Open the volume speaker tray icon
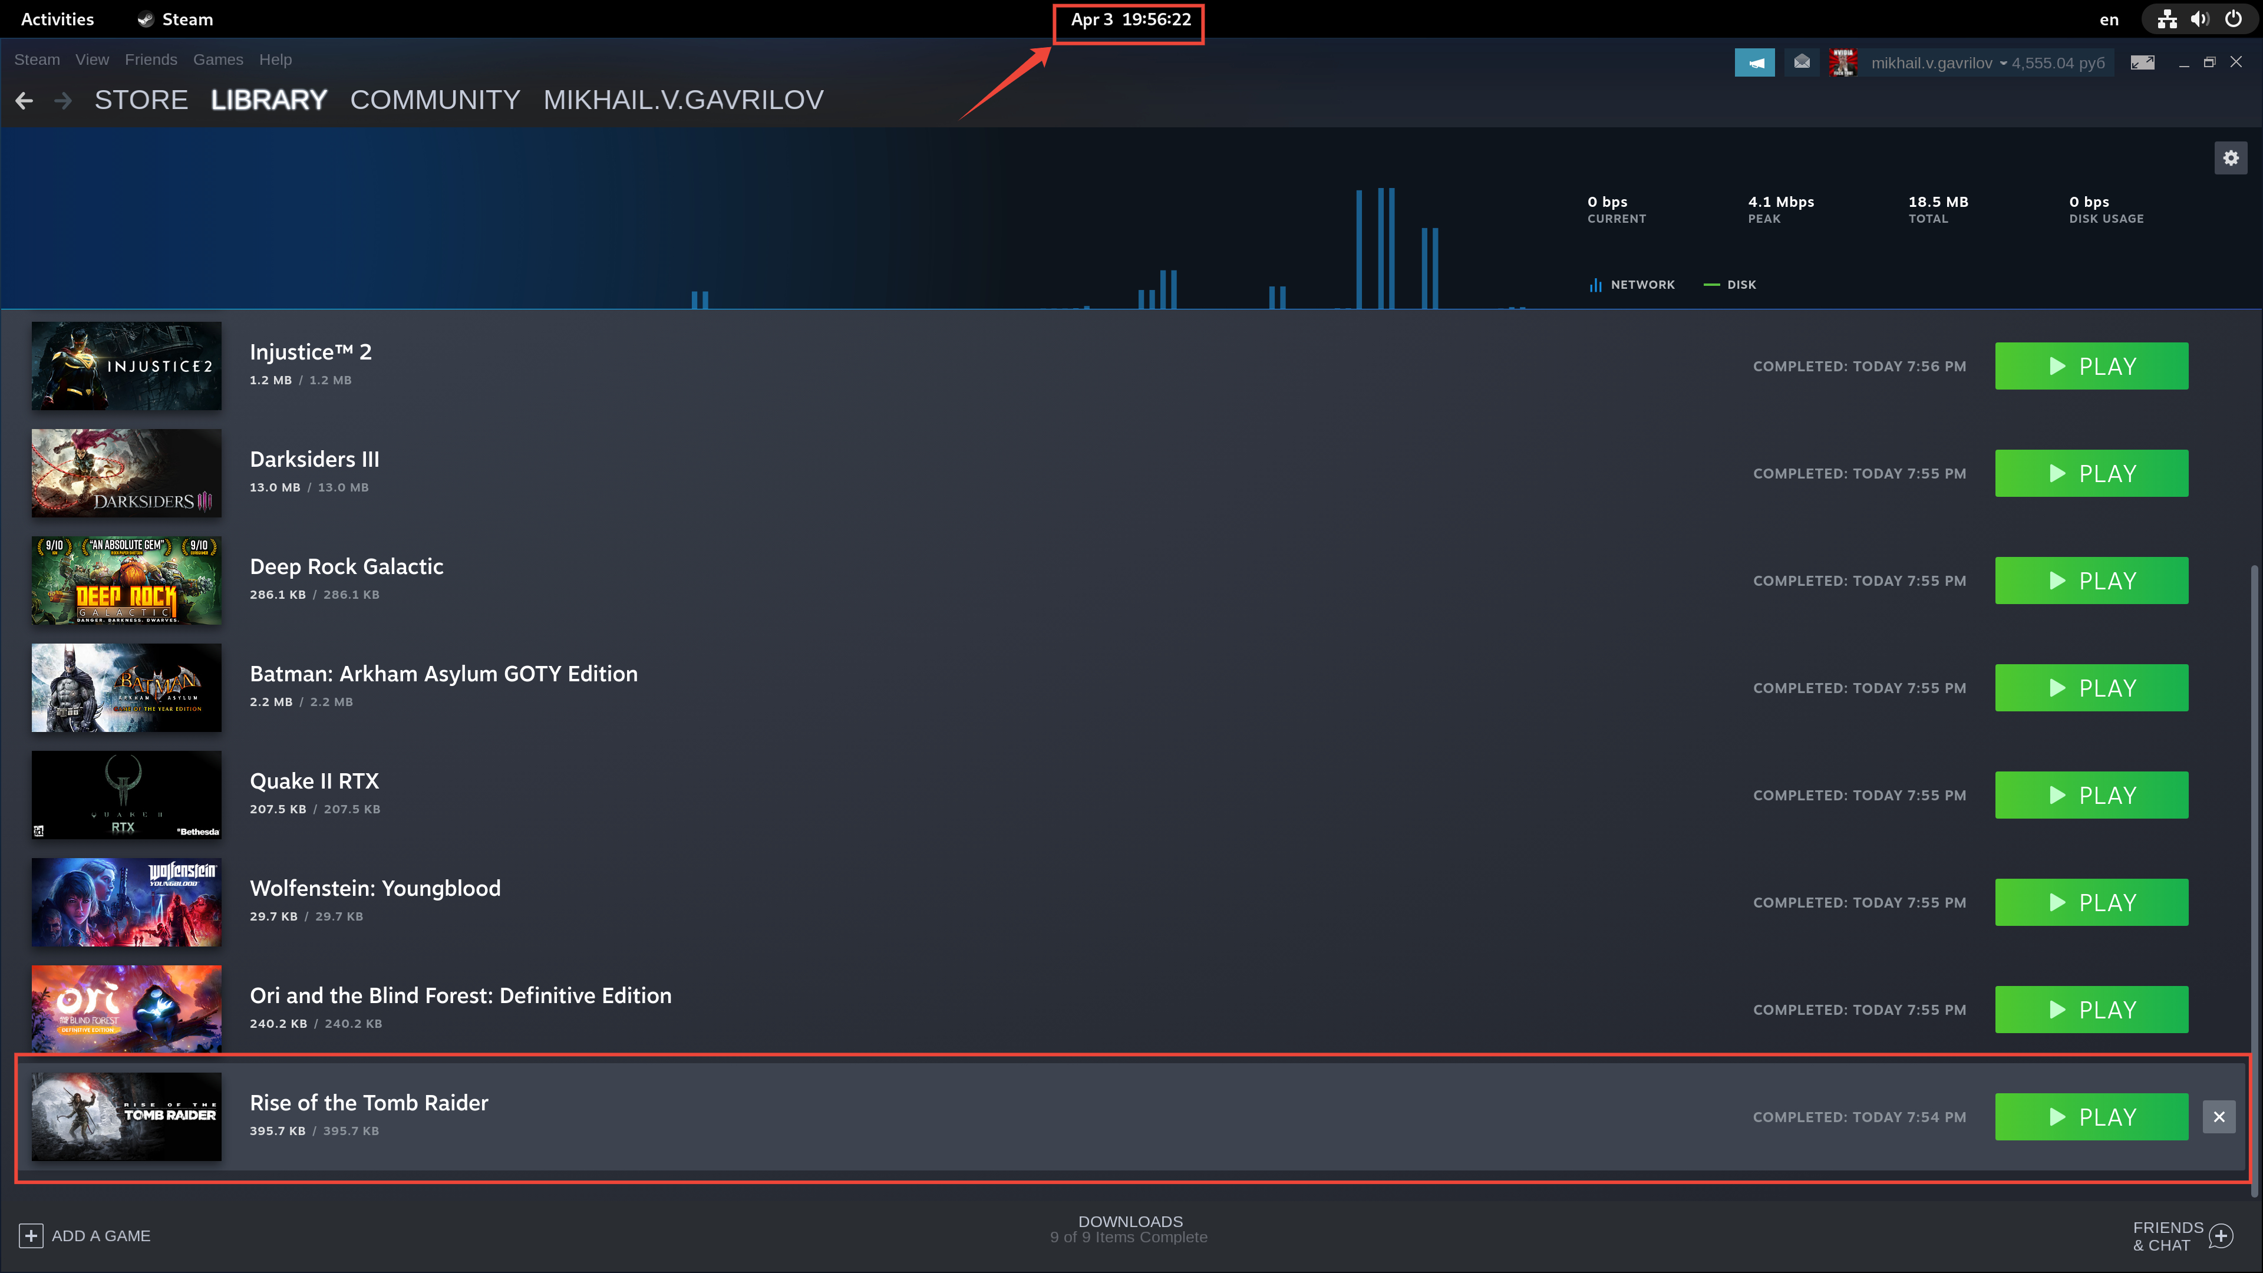Viewport: 2263px width, 1273px height. click(x=2200, y=19)
